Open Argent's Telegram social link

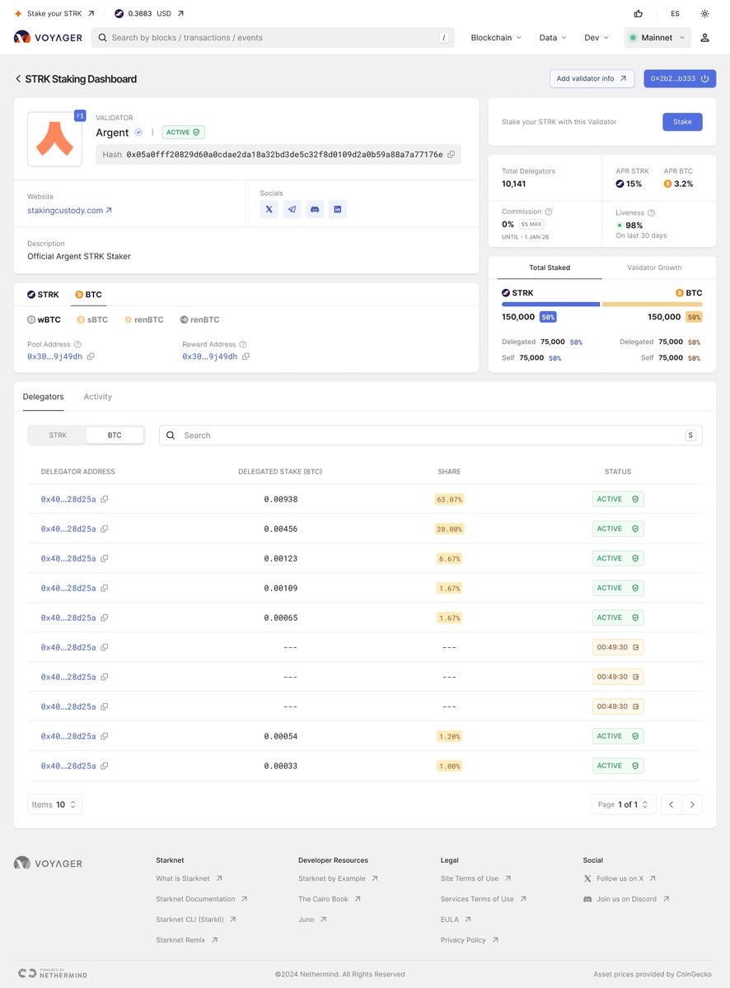(x=292, y=209)
